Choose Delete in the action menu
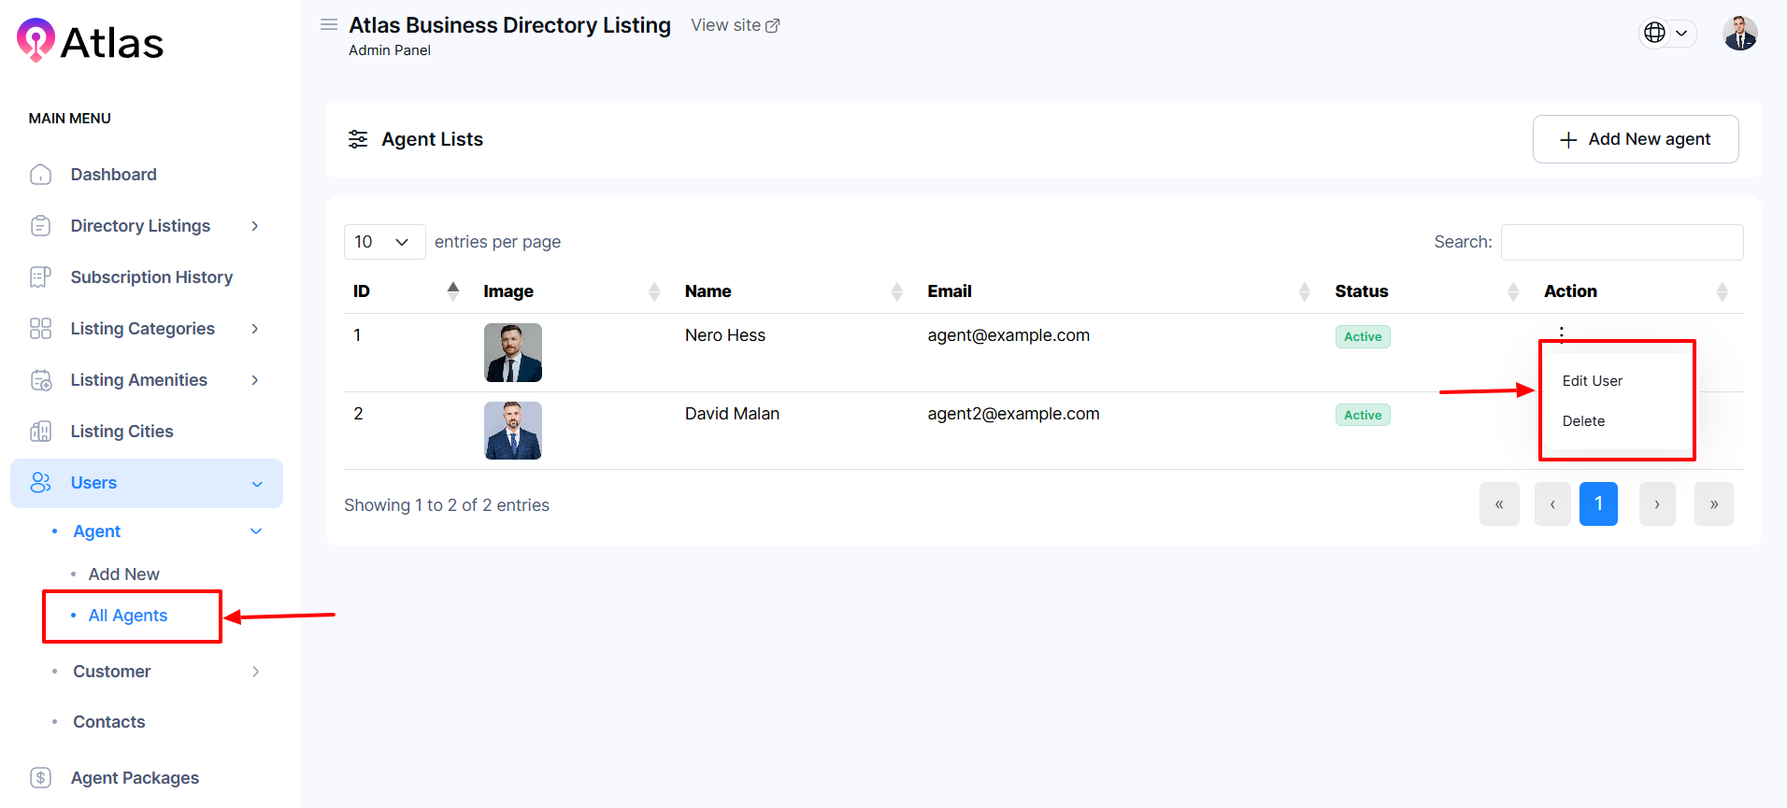 coord(1583,421)
